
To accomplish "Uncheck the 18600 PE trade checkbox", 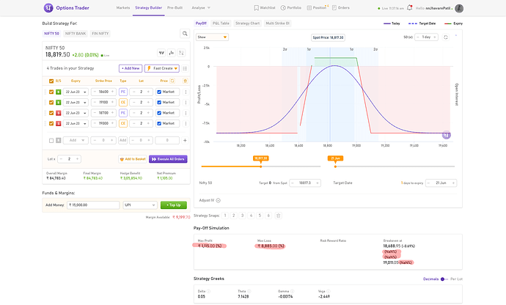I will click(51, 92).
